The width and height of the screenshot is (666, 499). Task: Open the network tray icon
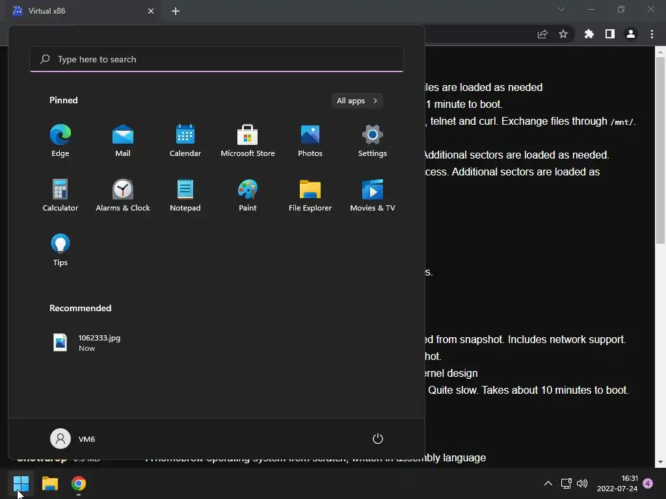566,483
